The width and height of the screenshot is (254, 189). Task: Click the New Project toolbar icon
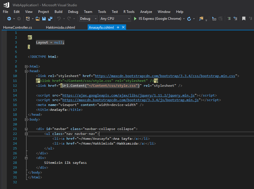[x=28, y=19]
